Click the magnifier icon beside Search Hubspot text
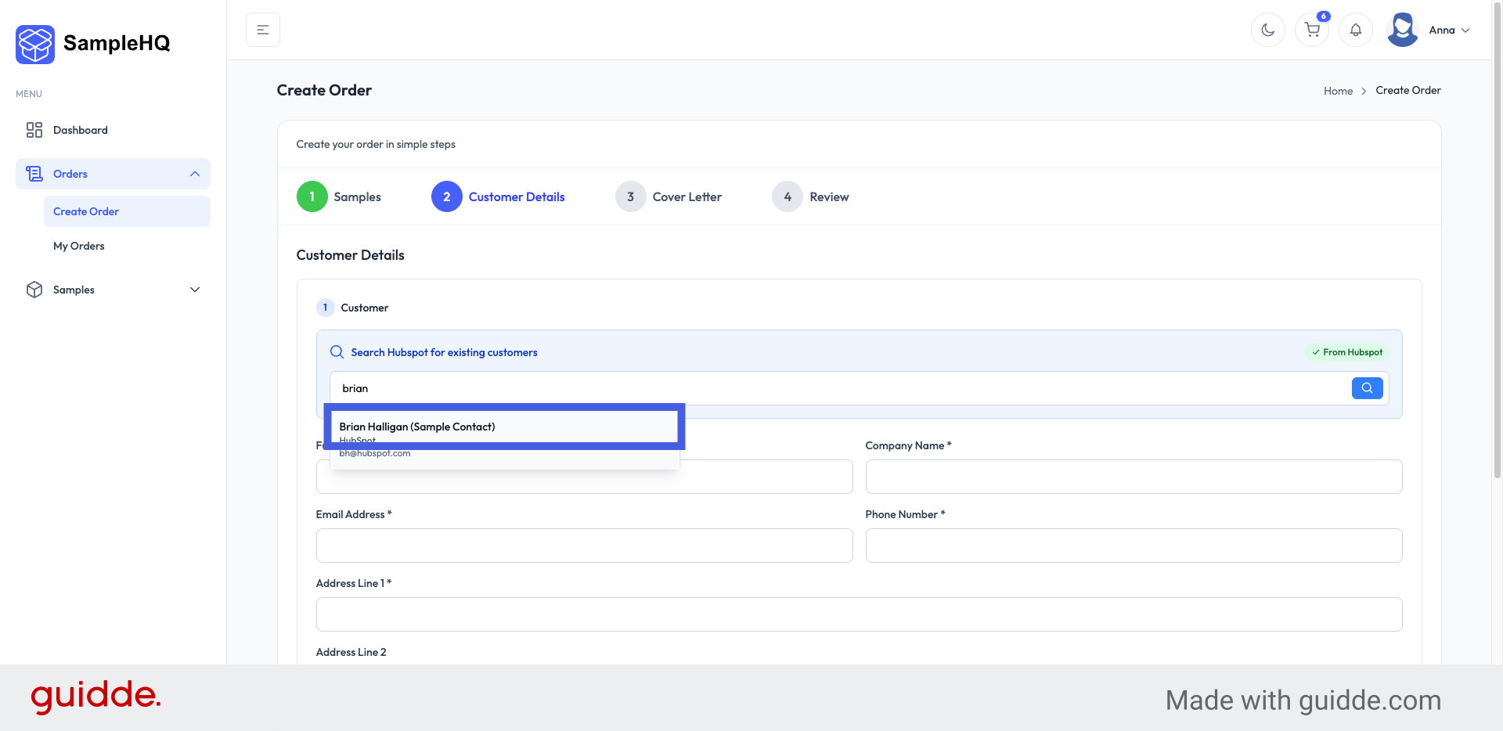 (336, 351)
